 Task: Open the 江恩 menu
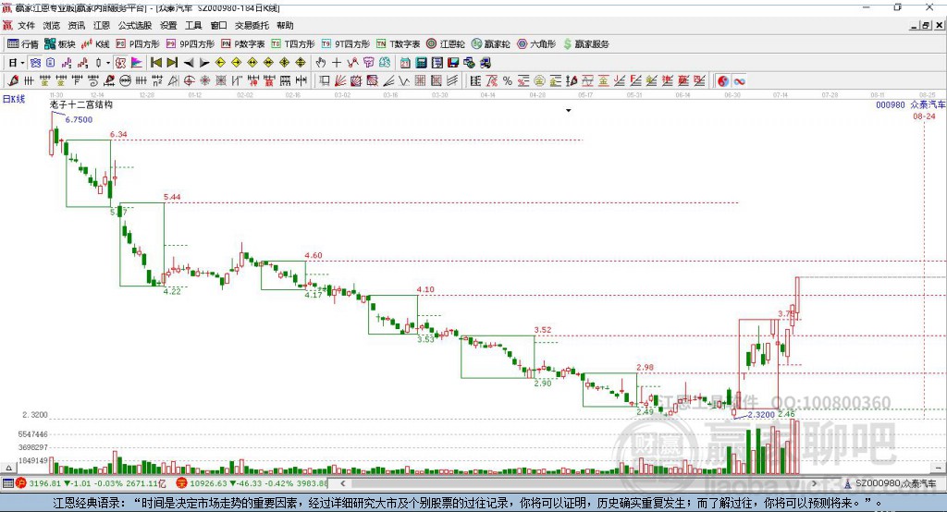point(102,25)
